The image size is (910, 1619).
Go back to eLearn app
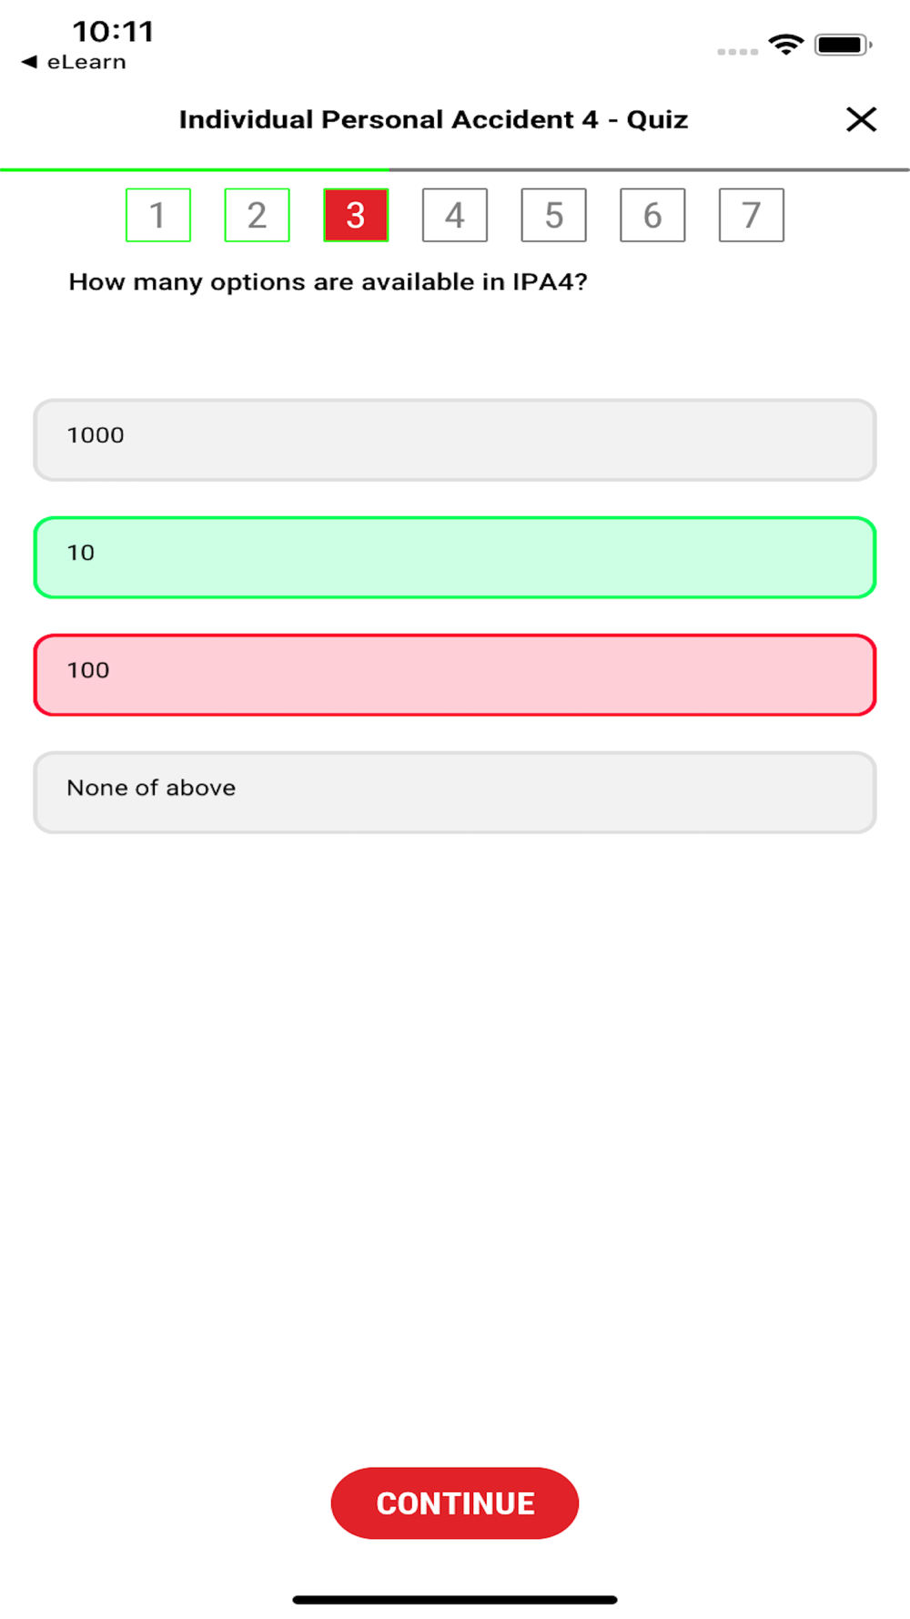point(74,62)
